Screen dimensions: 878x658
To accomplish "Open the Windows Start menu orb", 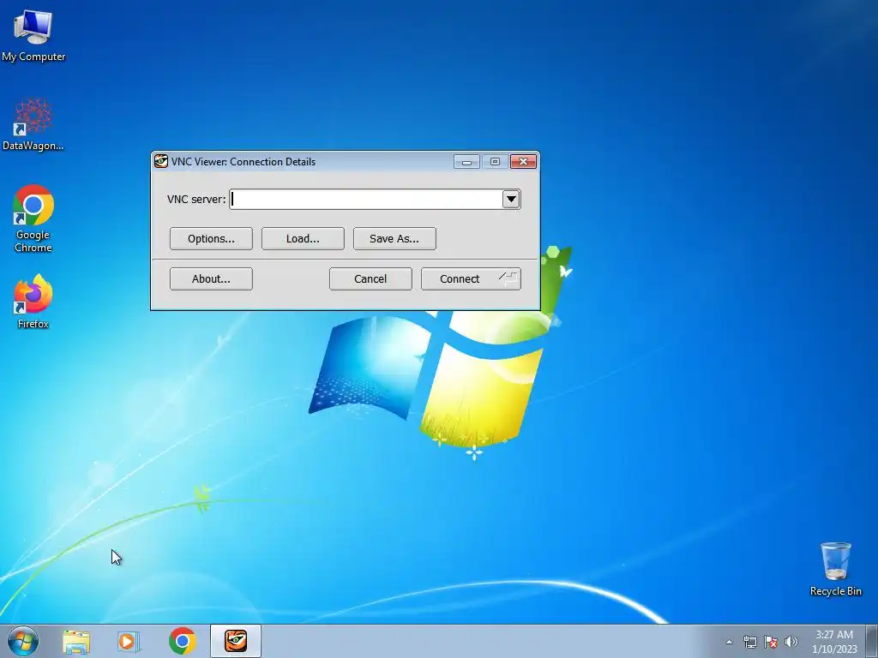I will click(23, 641).
